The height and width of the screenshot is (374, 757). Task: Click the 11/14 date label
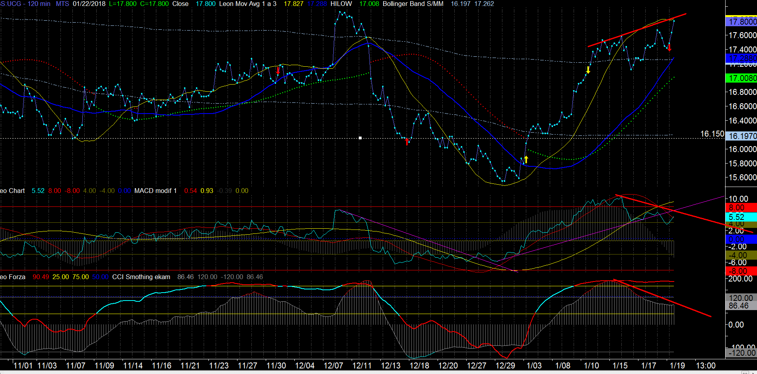[133, 366]
